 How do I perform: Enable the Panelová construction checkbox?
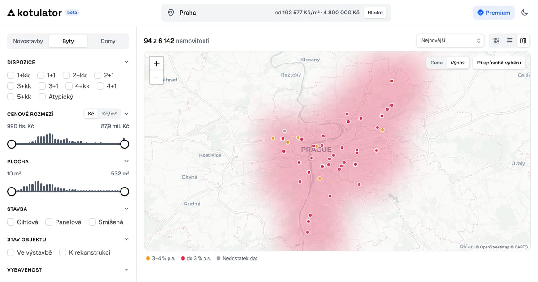pos(49,222)
